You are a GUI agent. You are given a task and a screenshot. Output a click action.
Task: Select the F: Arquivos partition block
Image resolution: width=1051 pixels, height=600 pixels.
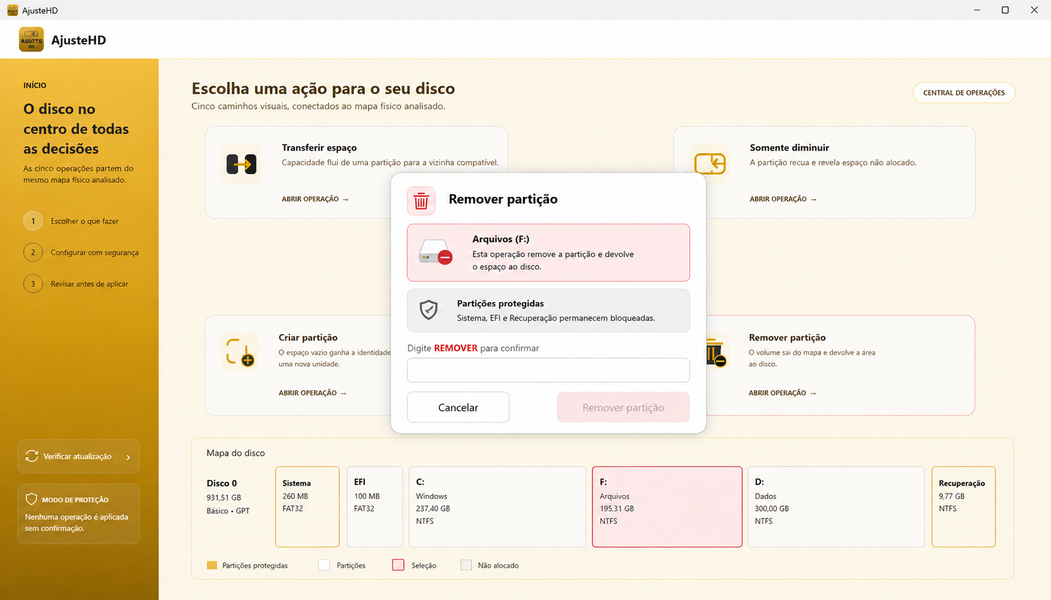click(667, 506)
